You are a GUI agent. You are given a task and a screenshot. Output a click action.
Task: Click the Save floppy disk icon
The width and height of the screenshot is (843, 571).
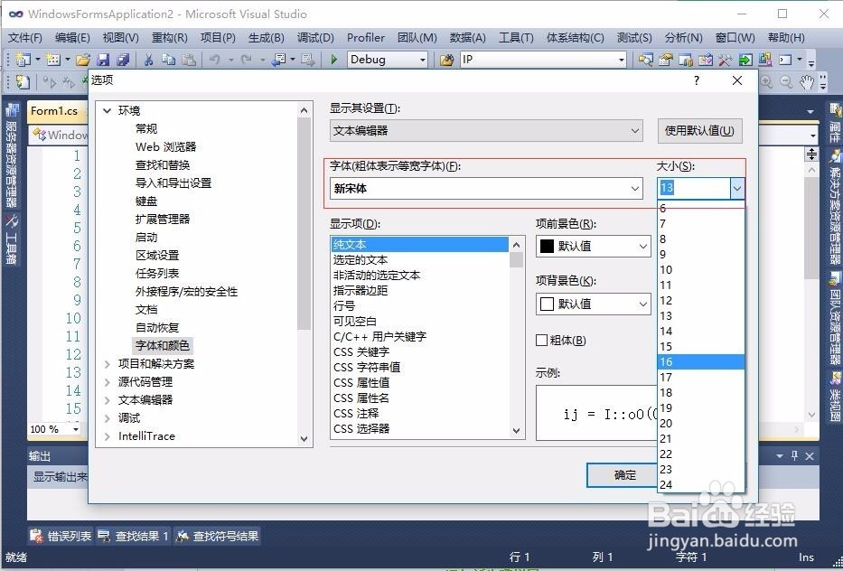[103, 60]
